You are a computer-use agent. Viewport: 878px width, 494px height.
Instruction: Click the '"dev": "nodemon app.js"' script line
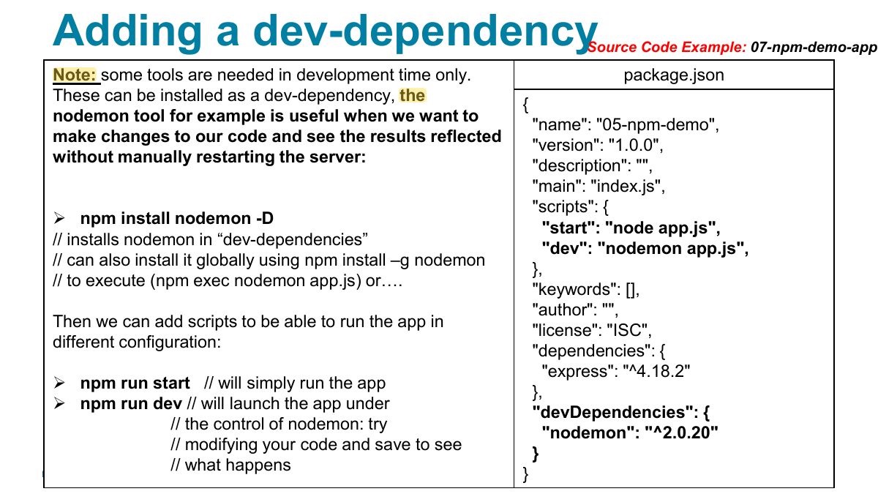coord(645,248)
